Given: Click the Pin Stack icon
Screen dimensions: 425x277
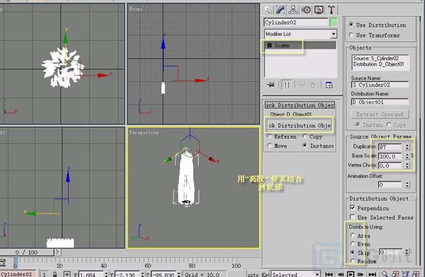Looking at the screenshot, I should [x=271, y=85].
